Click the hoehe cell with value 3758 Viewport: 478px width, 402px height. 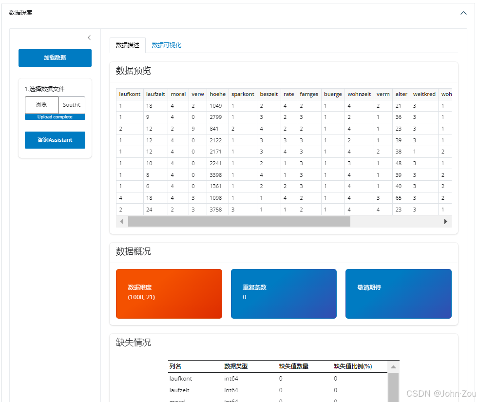coord(218,210)
